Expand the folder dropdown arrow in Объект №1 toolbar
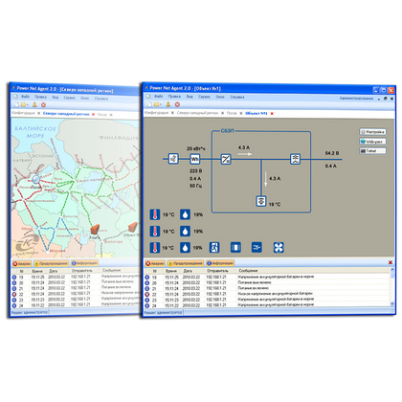Viewport: 402px width, 402px height. tap(161, 104)
